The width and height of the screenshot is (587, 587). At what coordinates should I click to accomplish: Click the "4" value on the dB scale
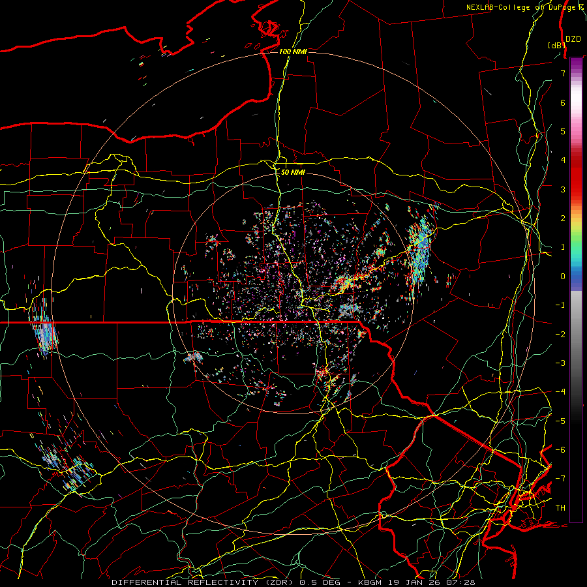click(563, 160)
